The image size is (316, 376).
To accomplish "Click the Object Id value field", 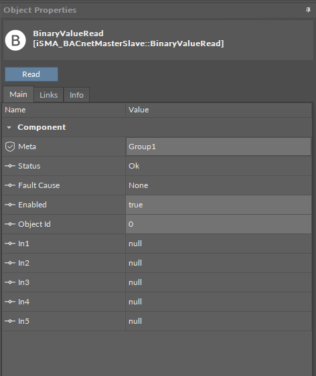I will (218, 224).
